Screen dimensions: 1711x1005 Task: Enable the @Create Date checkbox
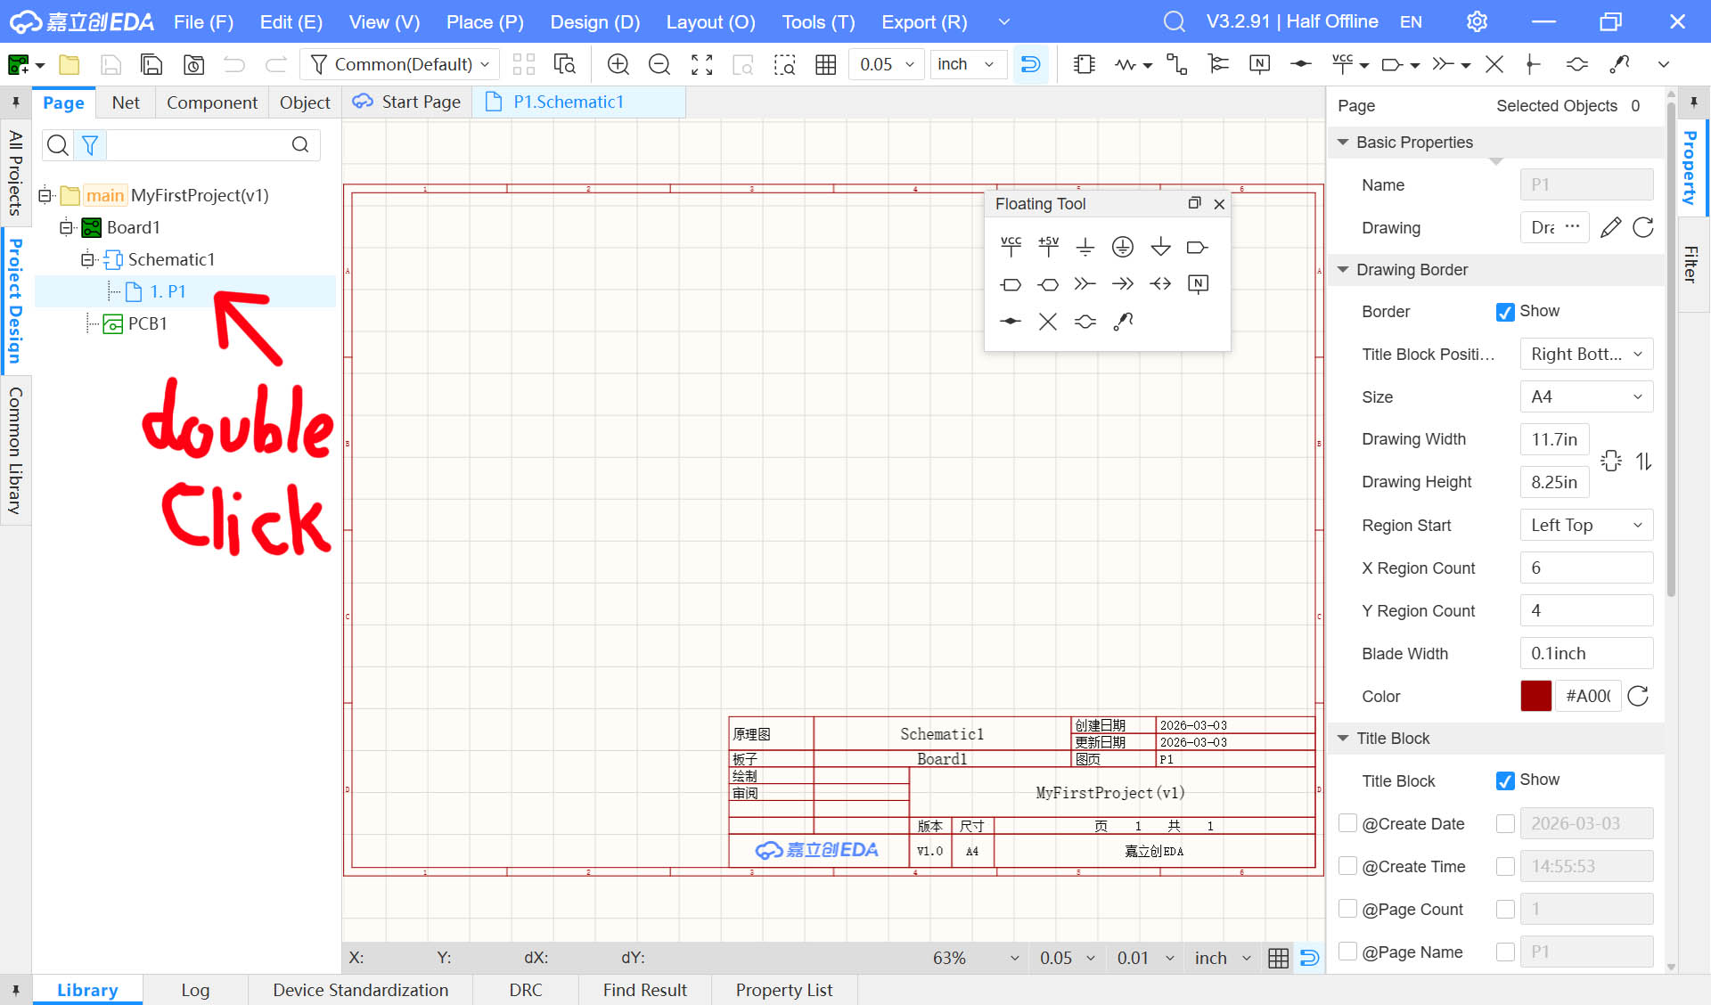(1347, 823)
